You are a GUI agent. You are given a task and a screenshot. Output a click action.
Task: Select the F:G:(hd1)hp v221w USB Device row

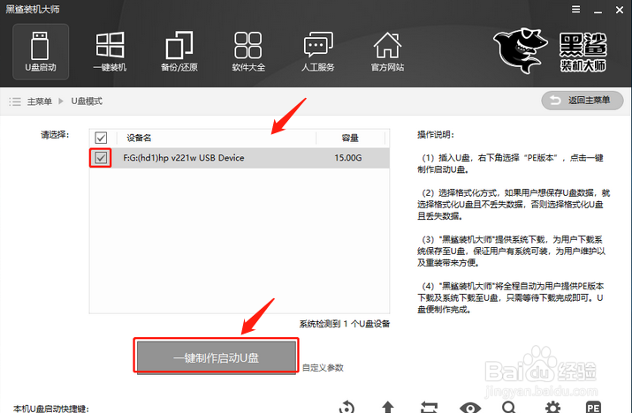(x=240, y=158)
